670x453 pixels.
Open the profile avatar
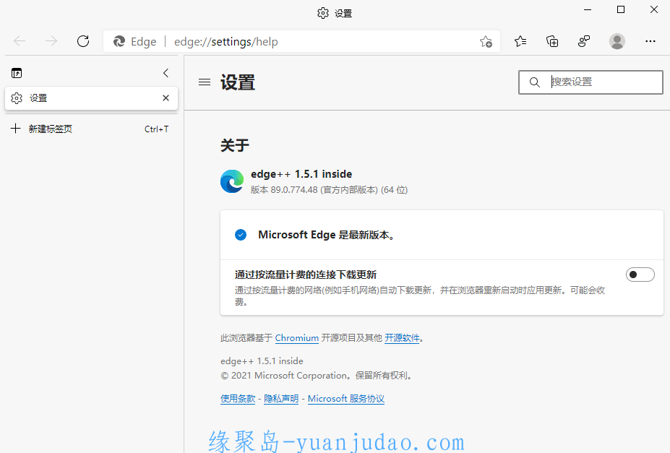(x=617, y=41)
